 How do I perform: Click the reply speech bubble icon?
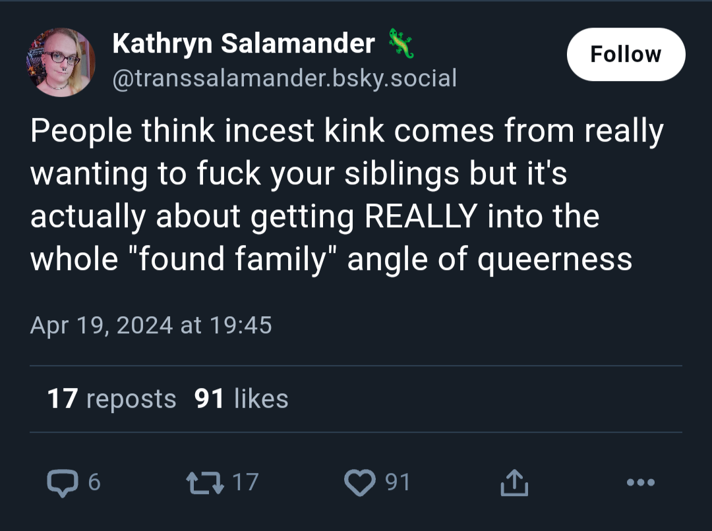point(63,483)
